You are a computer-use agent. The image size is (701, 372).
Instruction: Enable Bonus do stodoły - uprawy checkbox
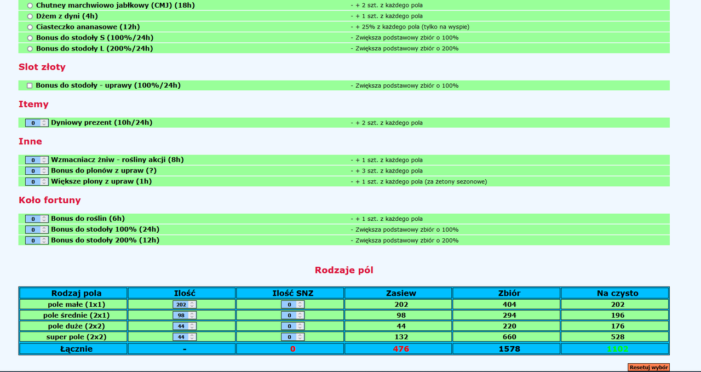tap(30, 85)
